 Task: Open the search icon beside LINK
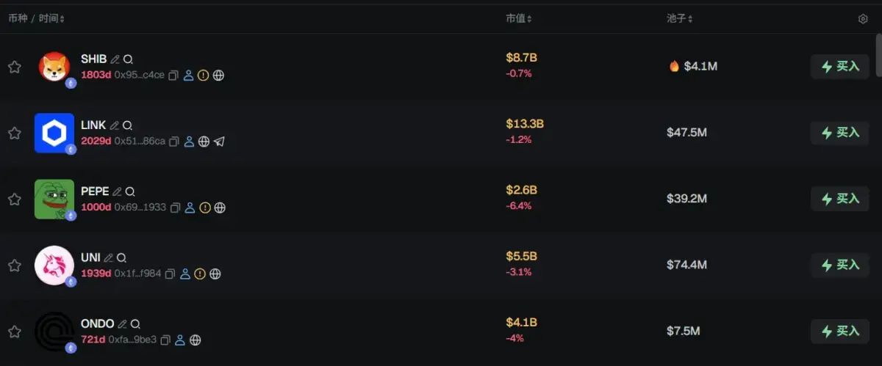127,125
